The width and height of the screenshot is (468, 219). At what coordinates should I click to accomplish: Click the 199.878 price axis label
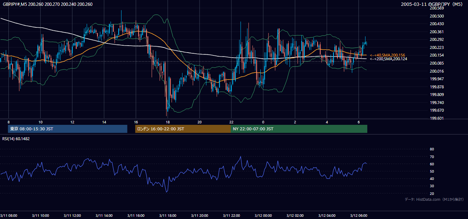click(437, 87)
